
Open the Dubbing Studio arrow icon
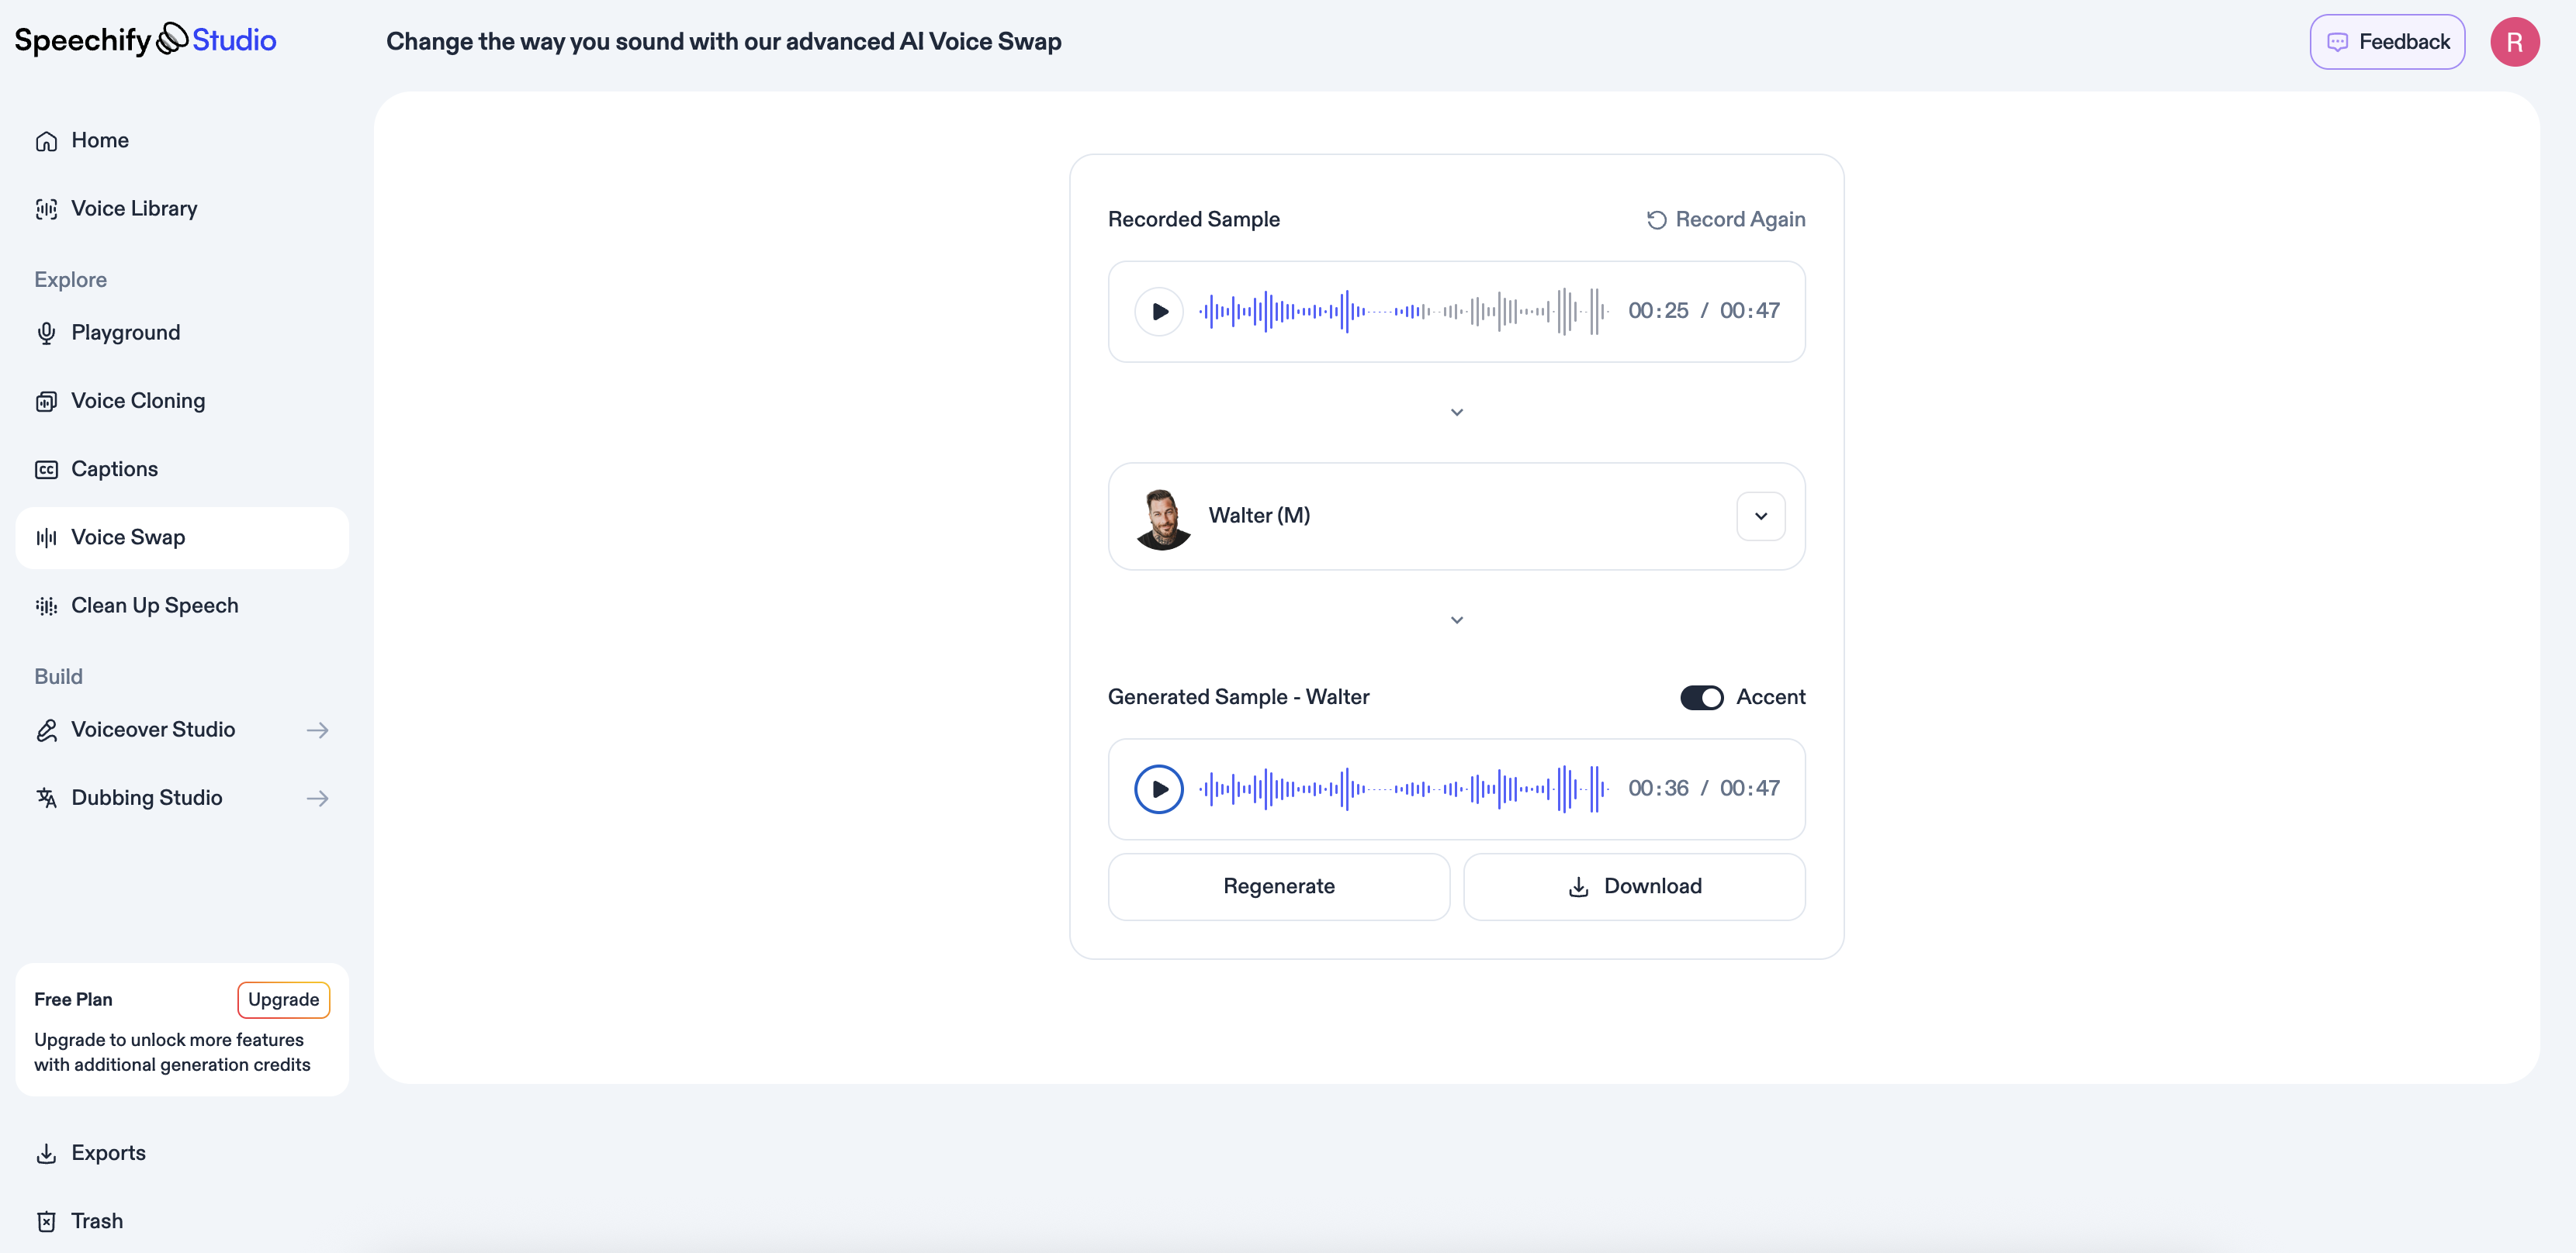tap(318, 797)
